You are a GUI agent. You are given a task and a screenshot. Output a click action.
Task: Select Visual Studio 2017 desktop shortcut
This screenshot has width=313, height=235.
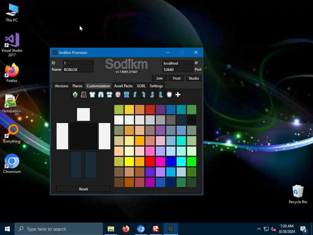12,45
